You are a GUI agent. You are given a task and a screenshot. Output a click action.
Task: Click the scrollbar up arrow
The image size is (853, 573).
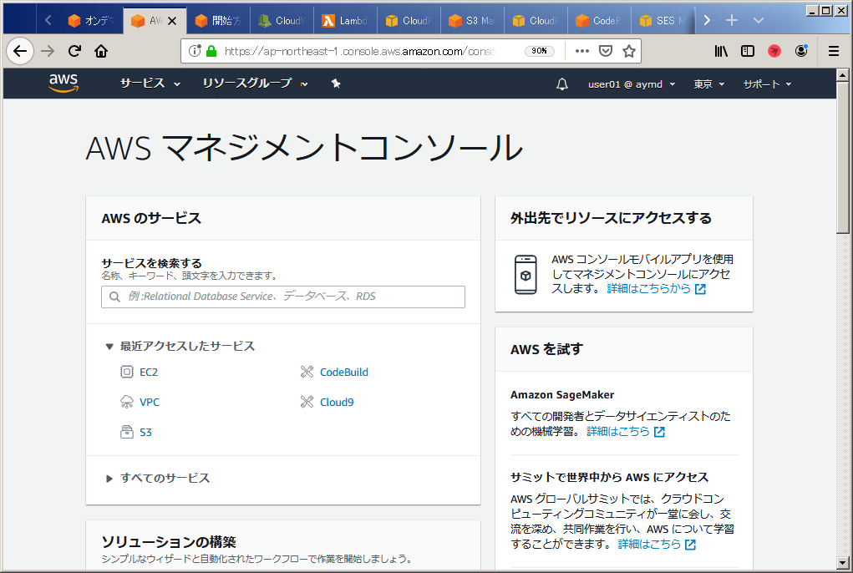[843, 75]
